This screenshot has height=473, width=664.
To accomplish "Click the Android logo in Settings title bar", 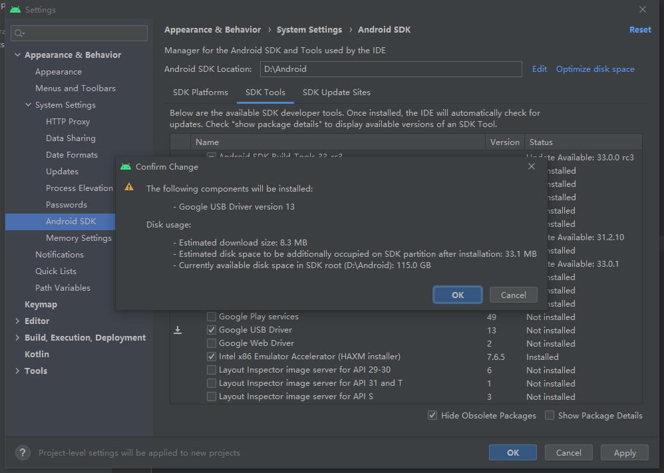I will pyautogui.click(x=15, y=10).
